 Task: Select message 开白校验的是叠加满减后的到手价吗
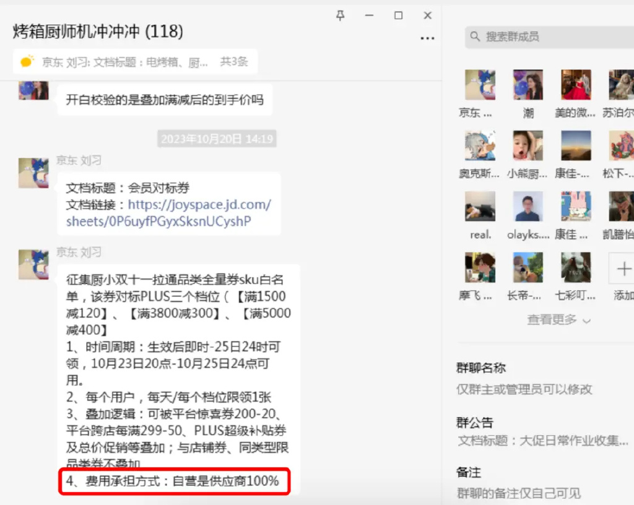point(165,100)
